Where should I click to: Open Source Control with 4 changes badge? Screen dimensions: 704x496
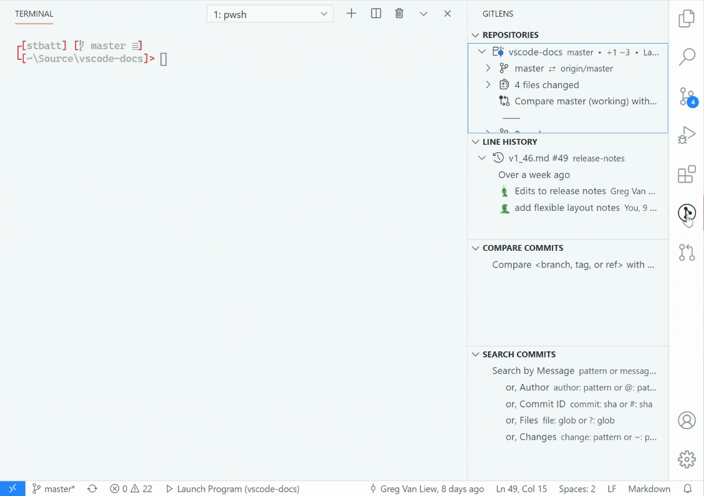687,96
